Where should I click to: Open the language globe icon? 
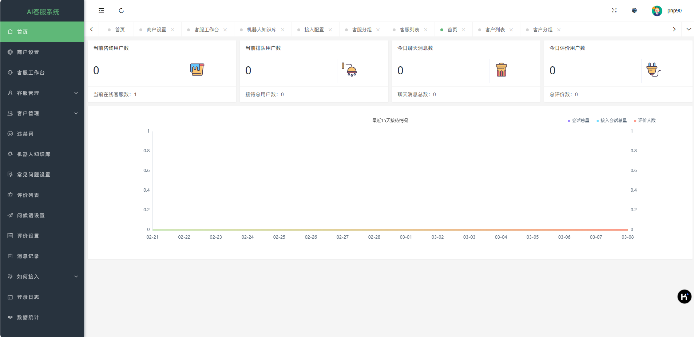(x=634, y=11)
